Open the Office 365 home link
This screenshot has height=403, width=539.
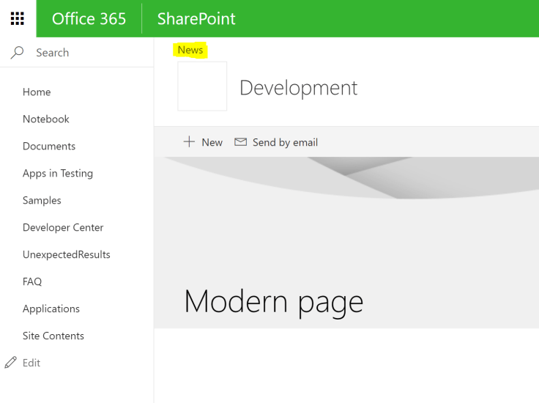pyautogui.click(x=89, y=18)
